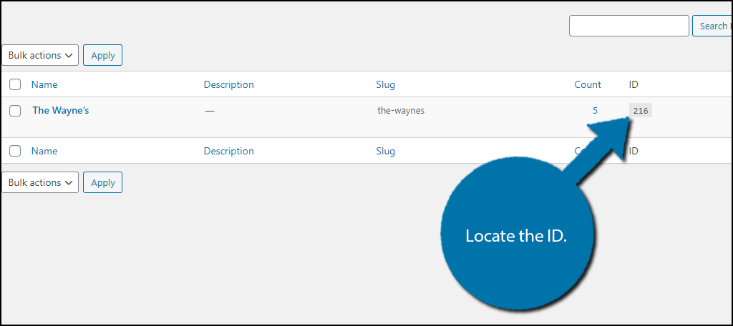
Task: Click the footer Slug column label
Action: (x=386, y=151)
